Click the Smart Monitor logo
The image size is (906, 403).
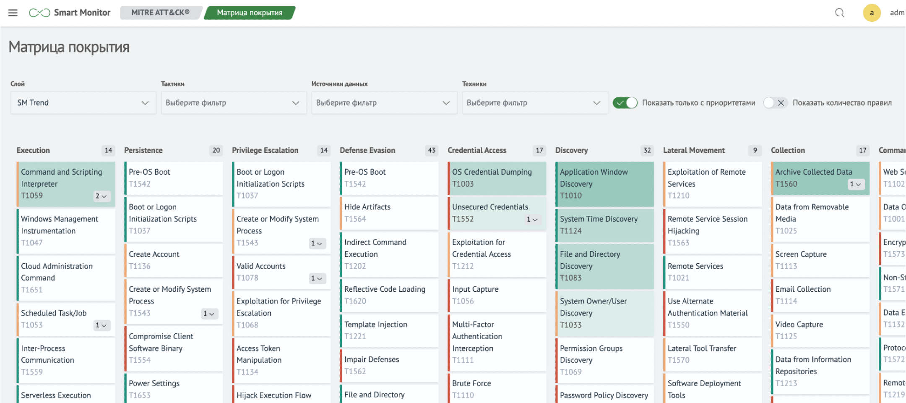[70, 13]
